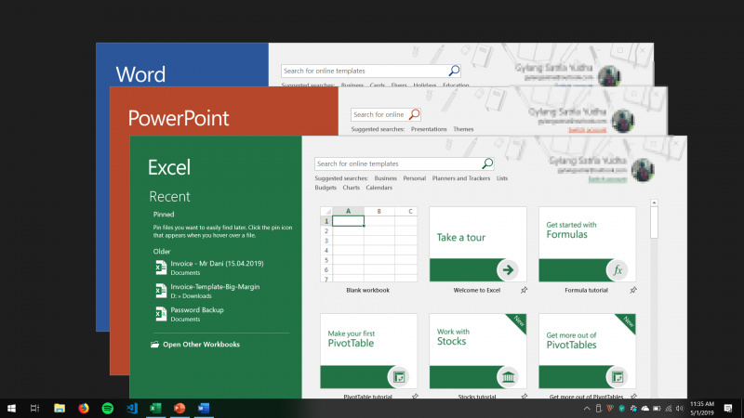The height and width of the screenshot is (418, 744).
Task: Select the Planners and Trackers suggested search
Action: (x=460, y=178)
